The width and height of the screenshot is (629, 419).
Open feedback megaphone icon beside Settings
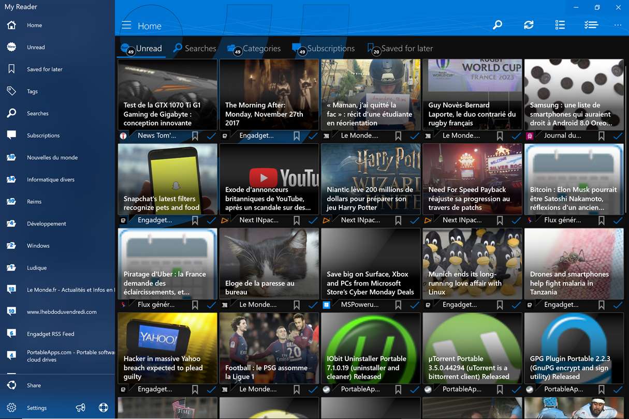pos(81,408)
